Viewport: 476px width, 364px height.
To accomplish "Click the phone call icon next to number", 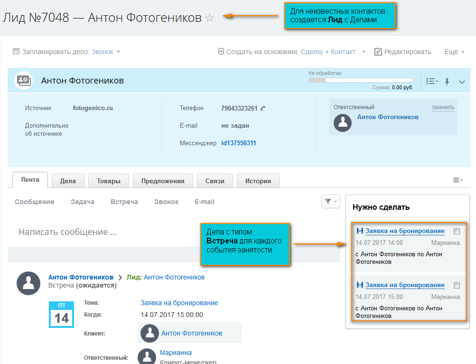I will pyautogui.click(x=263, y=108).
